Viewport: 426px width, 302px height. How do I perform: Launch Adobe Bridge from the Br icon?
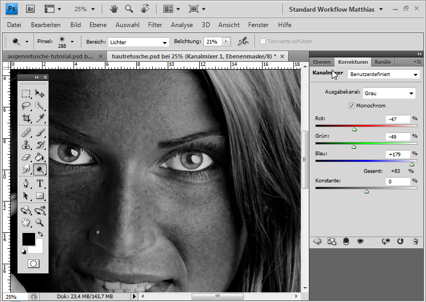[30, 9]
